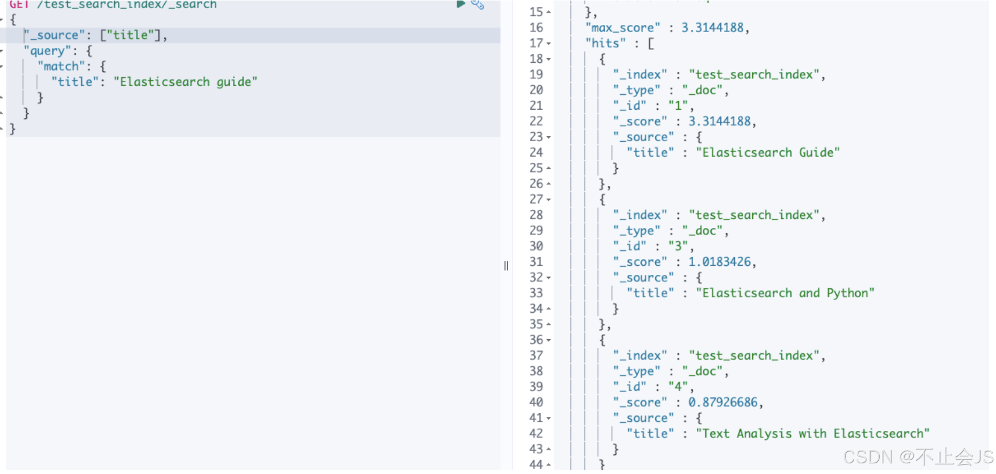This screenshot has width=996, height=474.
Task: Click the "Elasticsearch Guide" title result
Action: tap(768, 153)
